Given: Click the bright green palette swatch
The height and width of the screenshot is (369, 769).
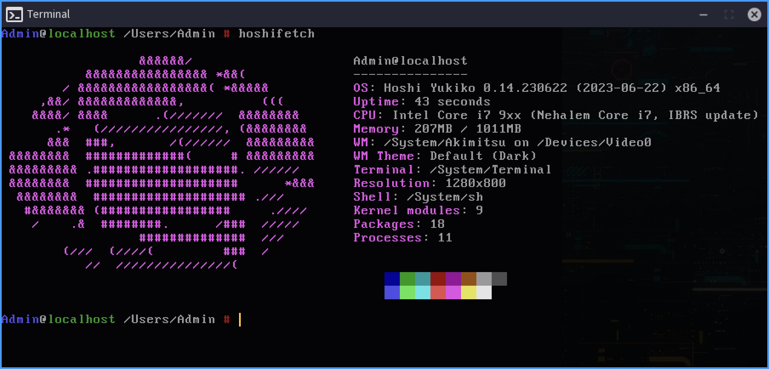Looking at the screenshot, I should pos(407,292).
